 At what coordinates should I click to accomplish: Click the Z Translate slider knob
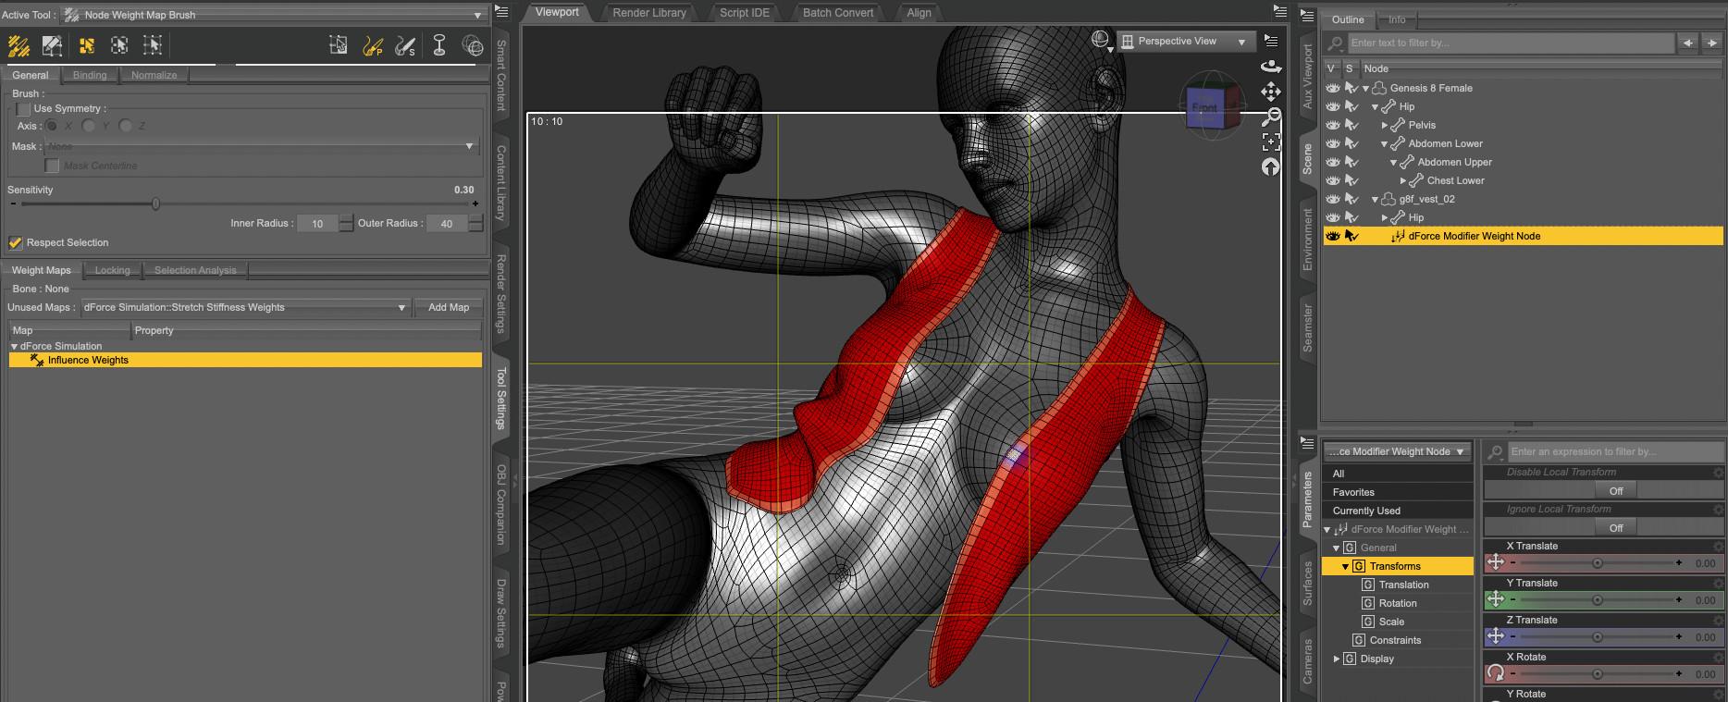[x=1597, y=636]
